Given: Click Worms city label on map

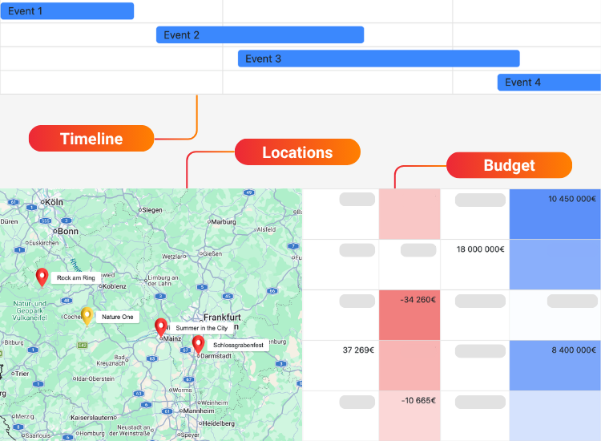Looking at the screenshot, I should pos(182,390).
